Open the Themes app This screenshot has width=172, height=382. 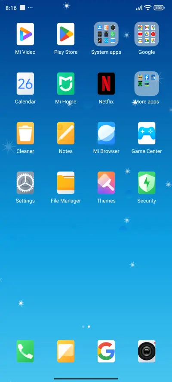point(106,183)
